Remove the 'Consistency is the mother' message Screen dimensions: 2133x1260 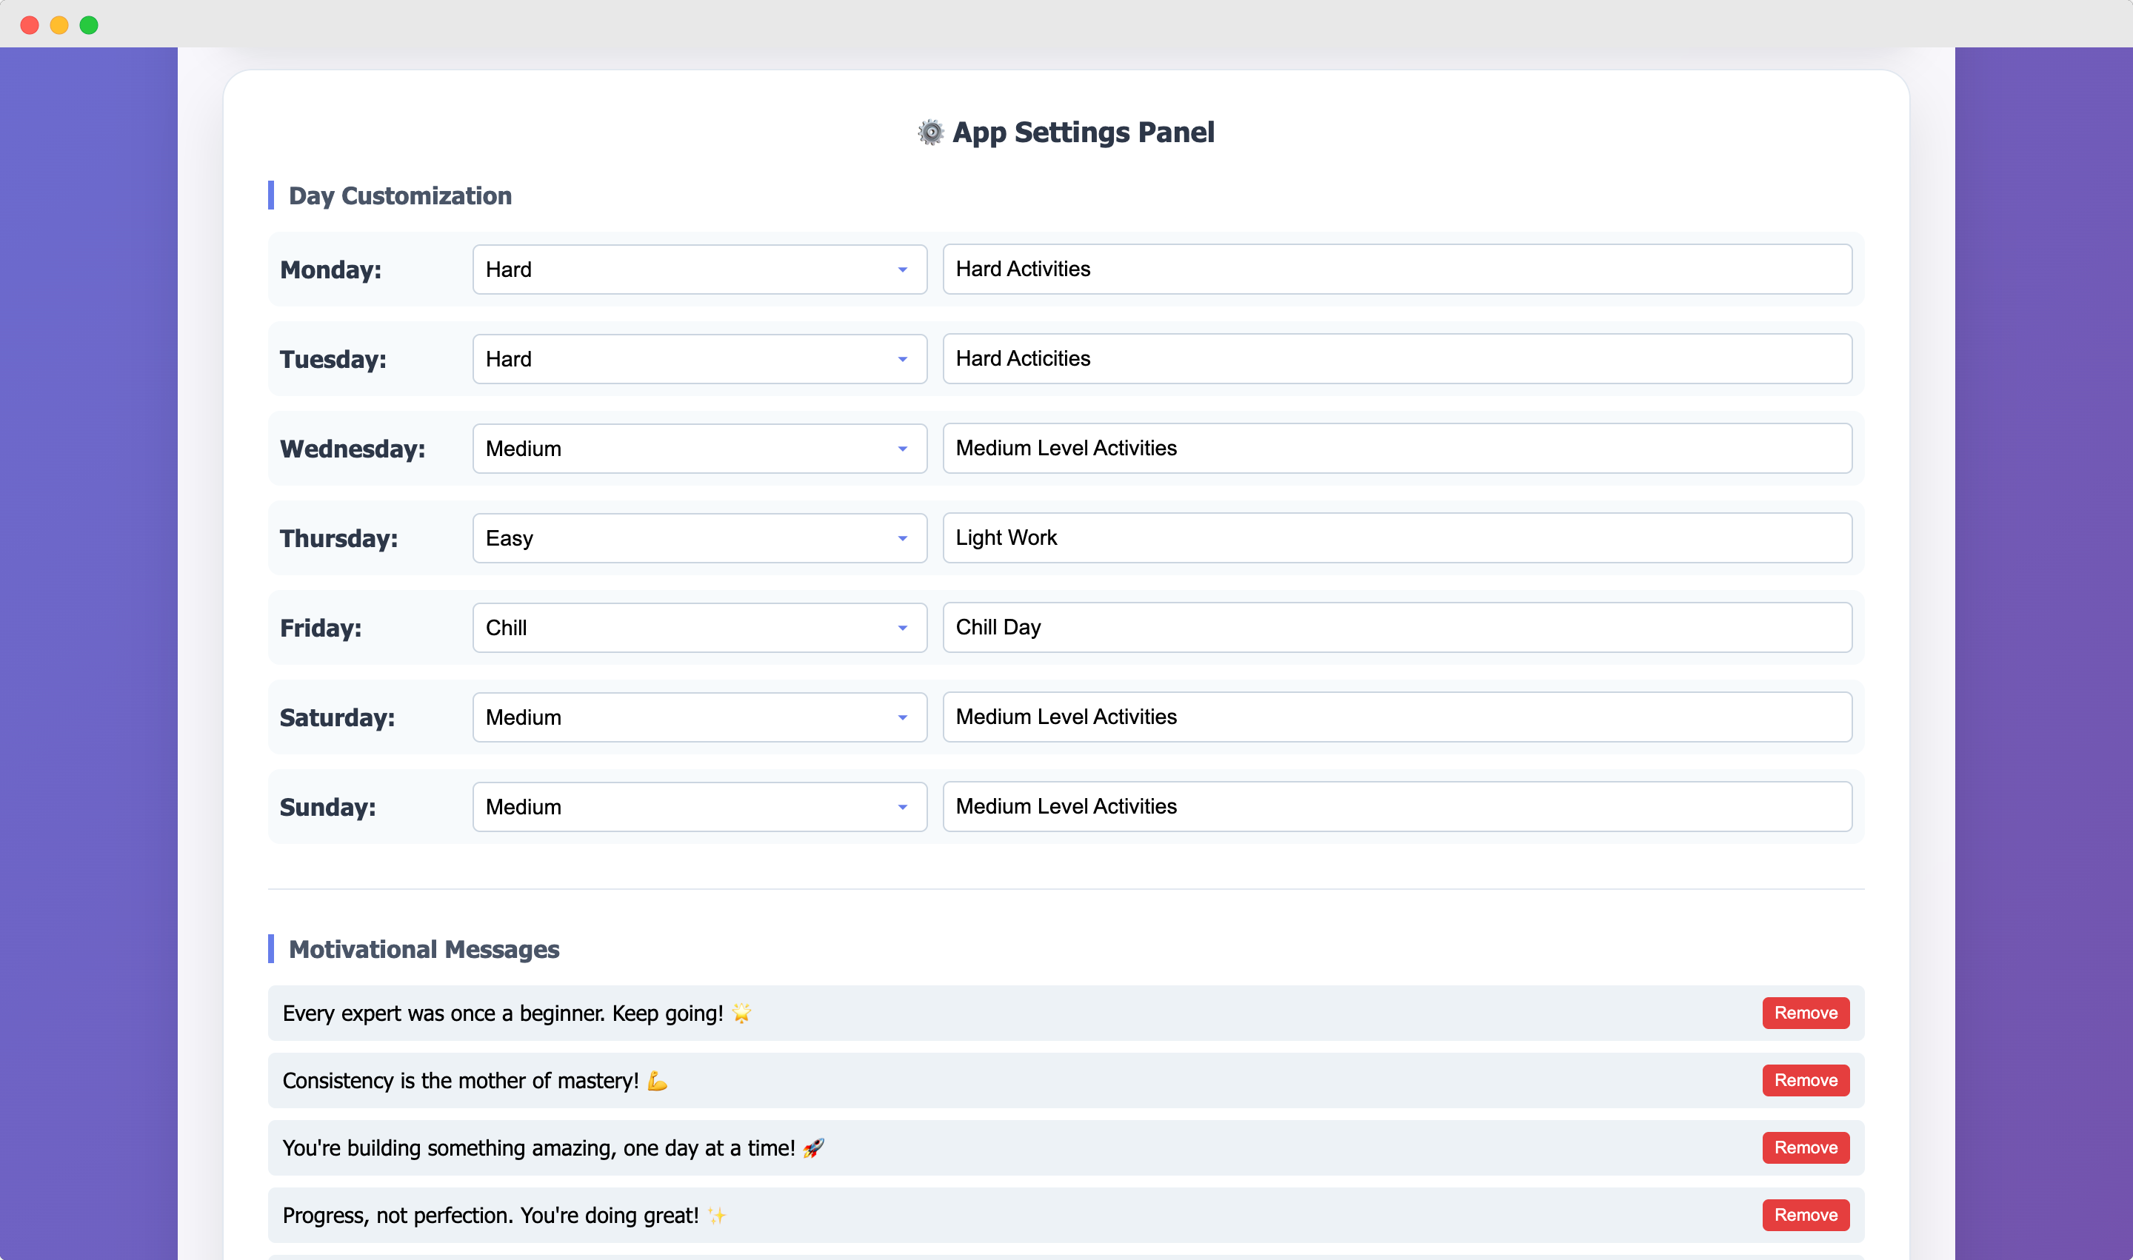[x=1805, y=1080]
